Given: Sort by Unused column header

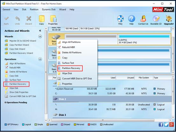Looking at the screenshot, I should (125, 78).
